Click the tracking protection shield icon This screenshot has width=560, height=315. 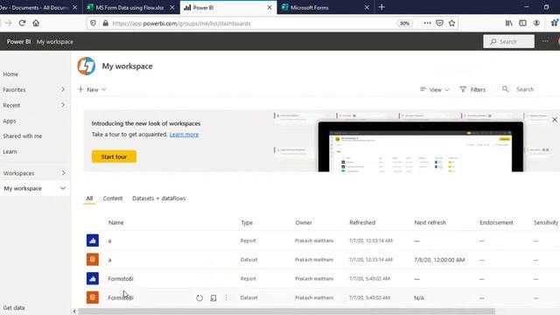click(93, 24)
